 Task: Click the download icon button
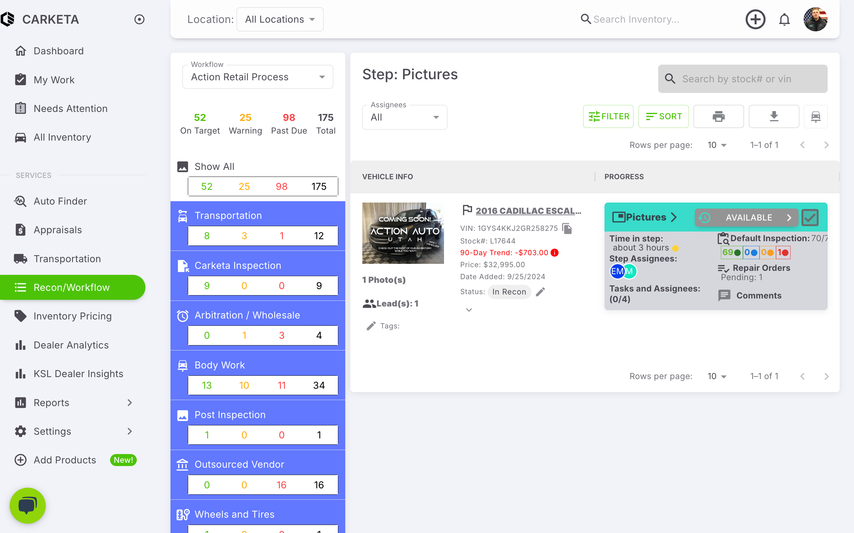coord(774,116)
